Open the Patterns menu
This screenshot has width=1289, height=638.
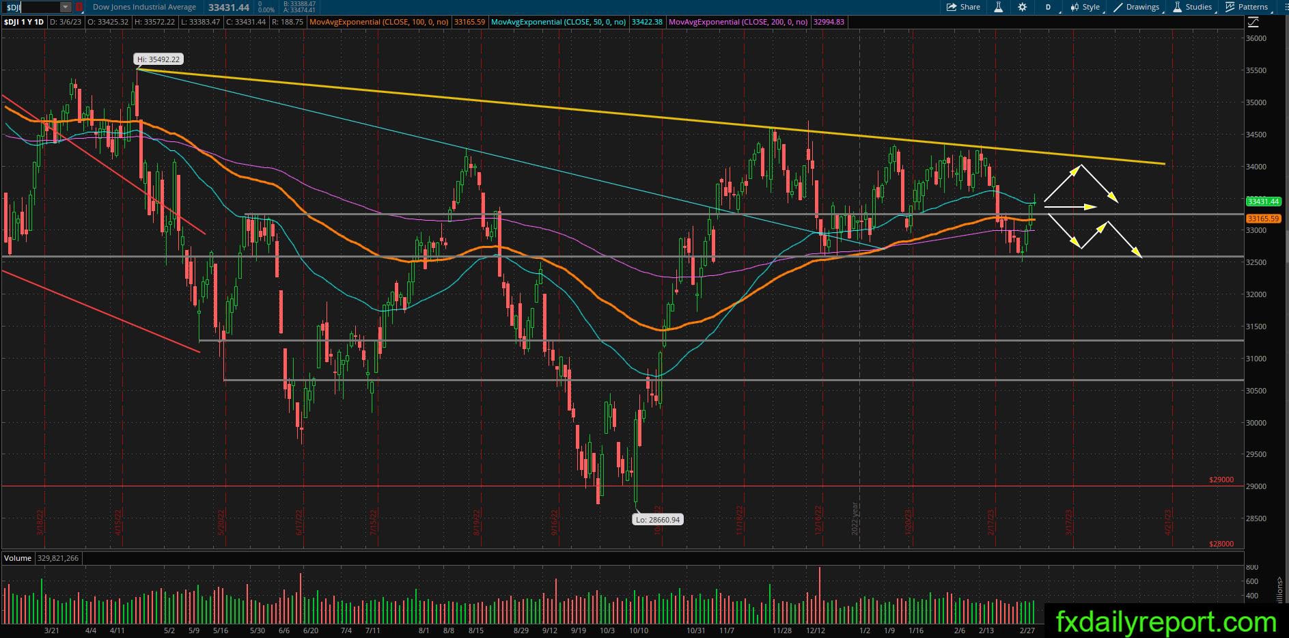[1247, 7]
